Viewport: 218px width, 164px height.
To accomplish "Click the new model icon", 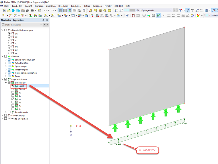I will (x=4, y=10).
